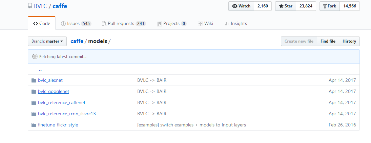Open the Insights tab
The height and width of the screenshot is (143, 371).
tap(235, 23)
